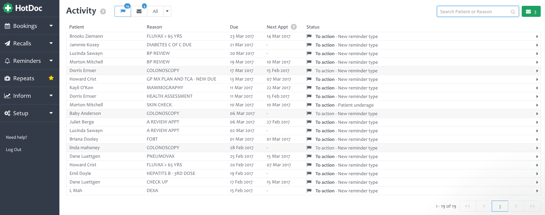Expand the row arrow for Morton Mitchell SKIN CHECK
Image resolution: width=545 pixels, height=215 pixels.
point(537,105)
